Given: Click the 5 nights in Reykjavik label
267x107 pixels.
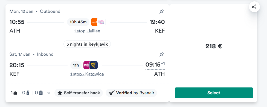Looking at the screenshot, I should point(87,44).
